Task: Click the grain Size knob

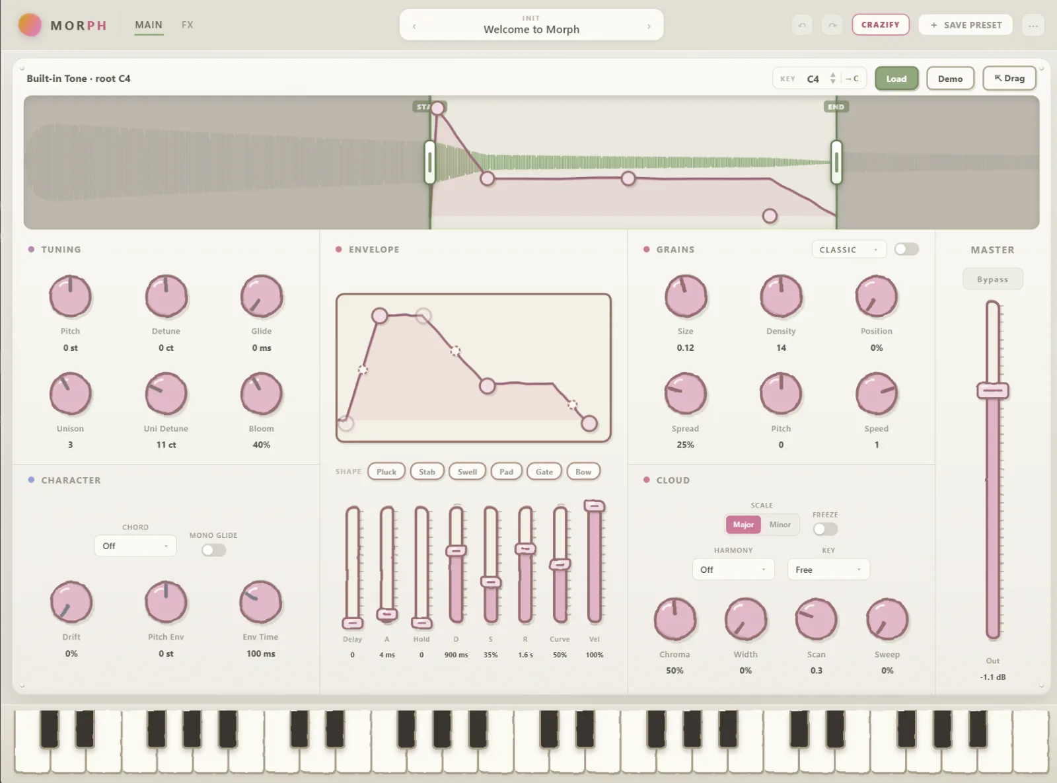Action: click(686, 297)
